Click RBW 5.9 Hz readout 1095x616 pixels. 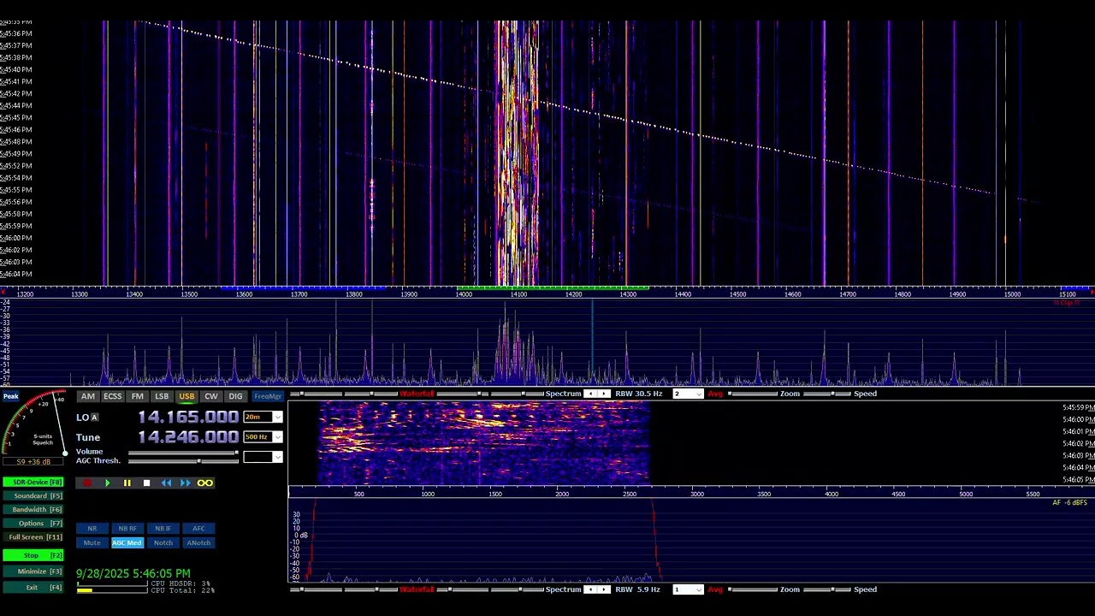637,589
